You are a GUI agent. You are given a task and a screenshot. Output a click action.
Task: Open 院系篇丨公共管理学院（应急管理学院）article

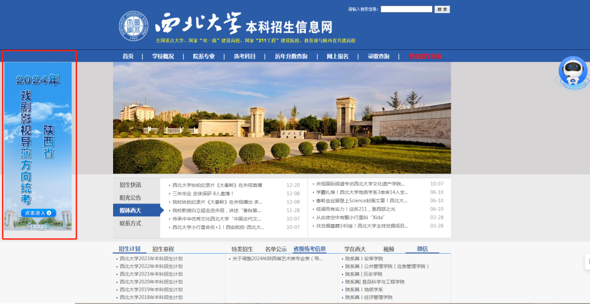click(x=387, y=266)
